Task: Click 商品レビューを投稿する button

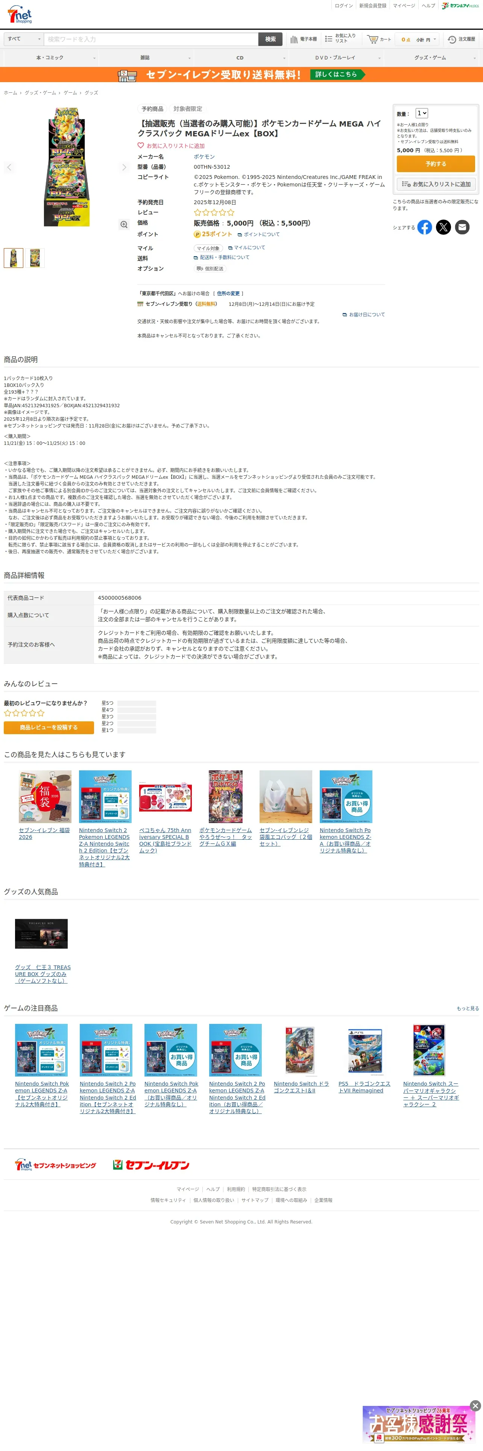Action: point(49,727)
